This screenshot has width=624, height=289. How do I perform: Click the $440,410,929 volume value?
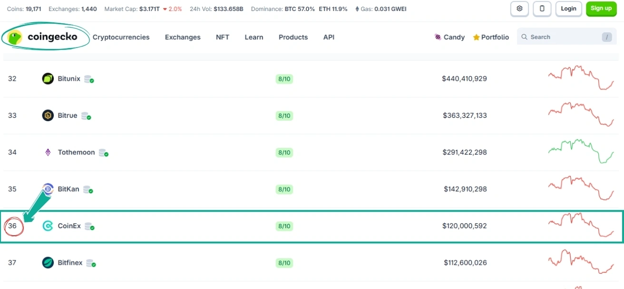(x=464, y=79)
